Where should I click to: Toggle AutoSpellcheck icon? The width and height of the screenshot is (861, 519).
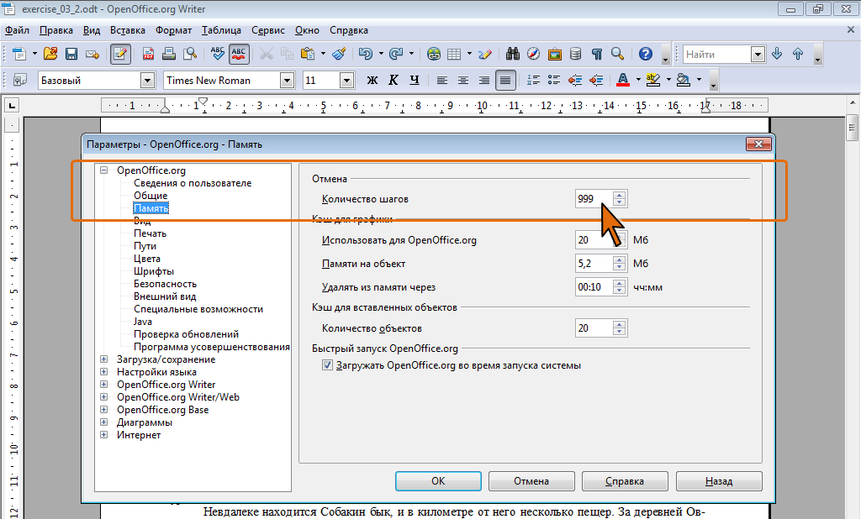(239, 54)
